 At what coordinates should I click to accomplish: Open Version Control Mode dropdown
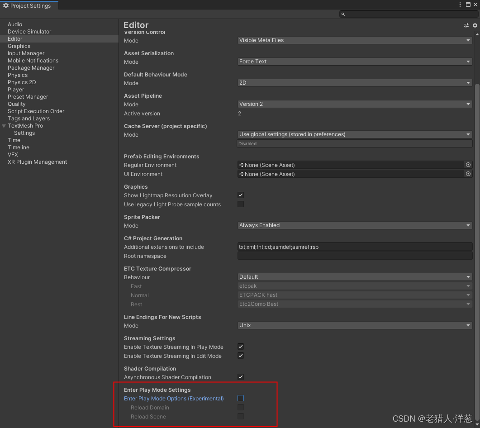pos(355,40)
